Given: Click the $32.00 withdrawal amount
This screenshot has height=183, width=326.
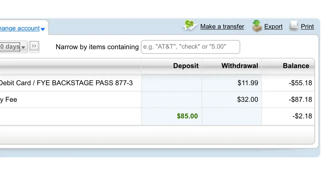Looking at the screenshot, I should pos(248,100).
